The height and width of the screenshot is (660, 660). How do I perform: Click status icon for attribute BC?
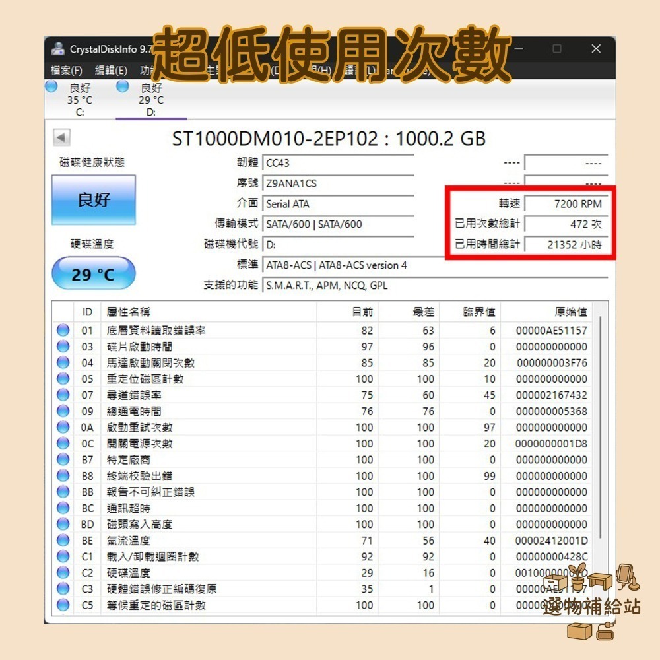pos(63,508)
